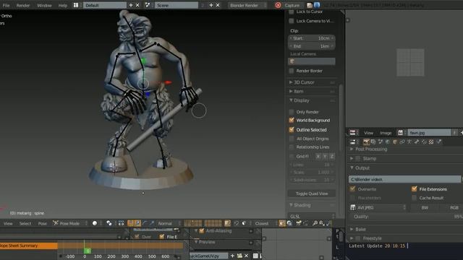Viewport: 463px width, 260px height.
Task: Click the properties editor type icon
Action: click(x=352, y=142)
